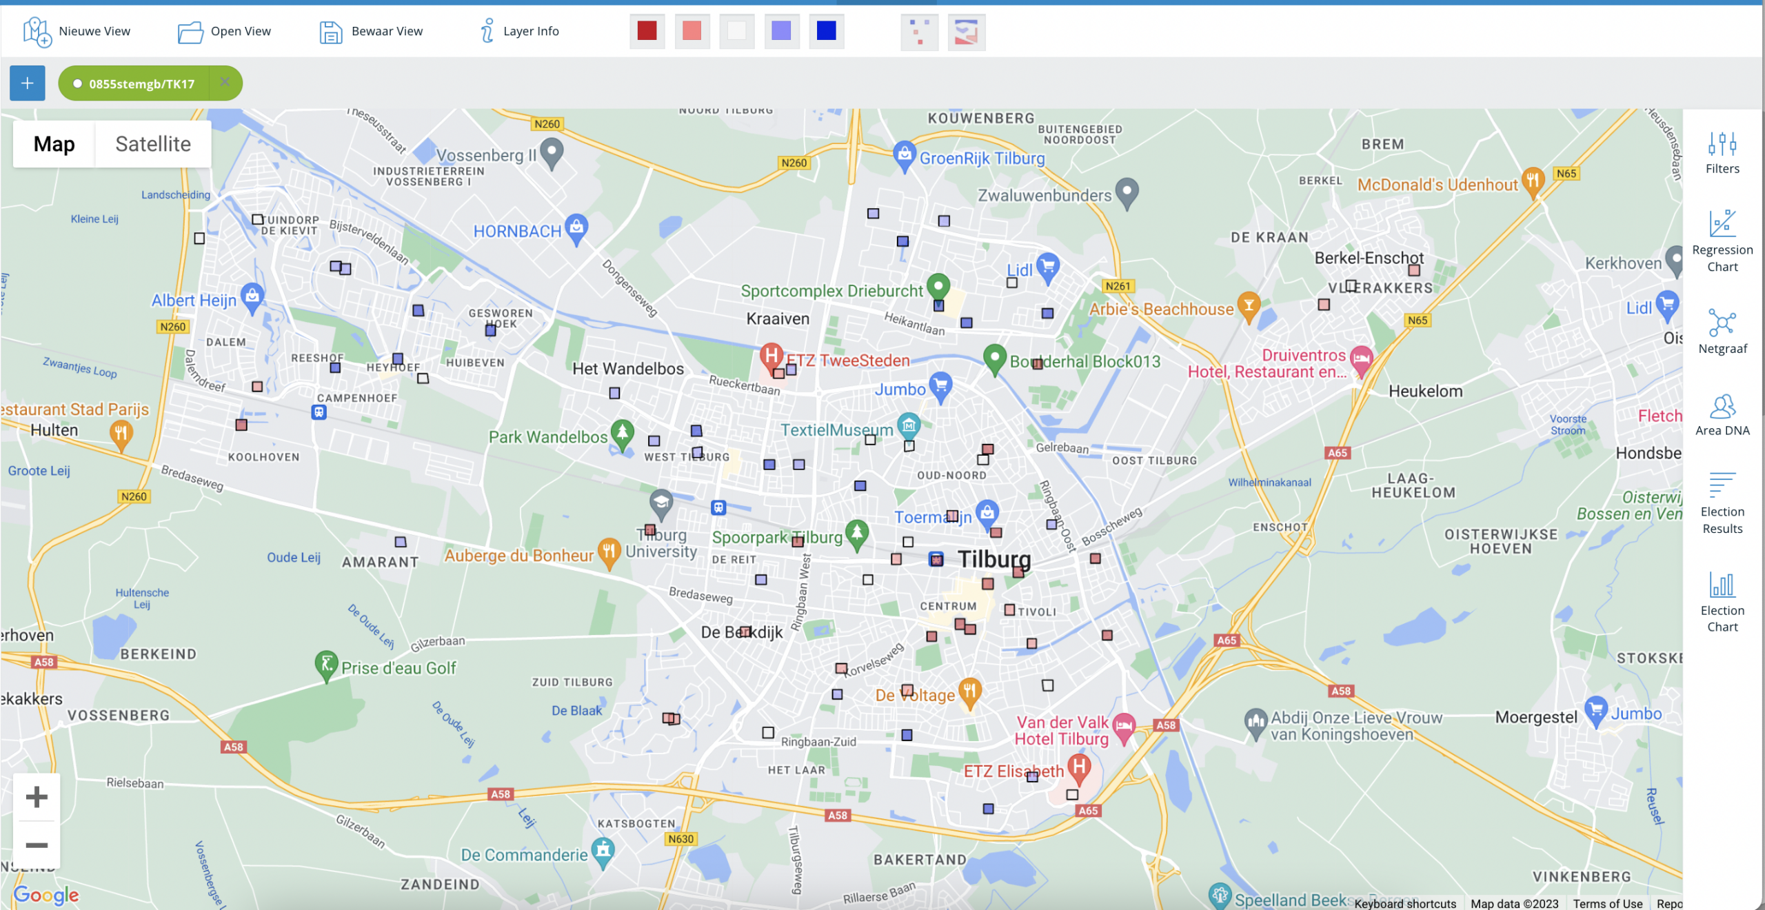Switch to Satellite view type
1765x910 pixels.
click(153, 144)
